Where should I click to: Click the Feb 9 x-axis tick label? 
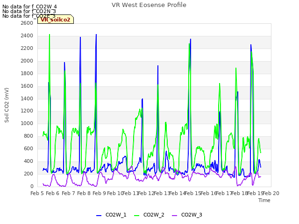99,193
